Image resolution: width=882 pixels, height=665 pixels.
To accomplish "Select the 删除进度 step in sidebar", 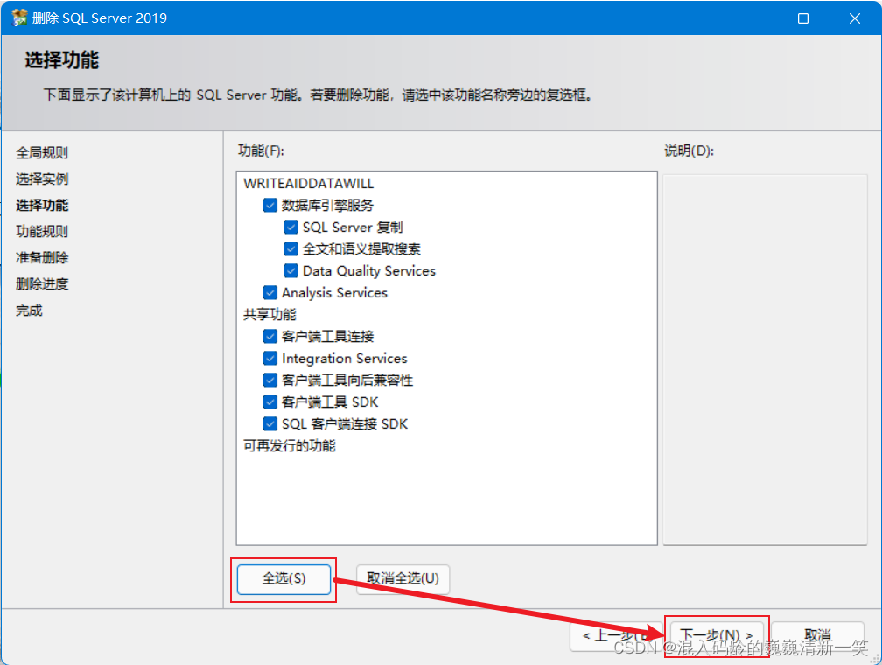I will [x=42, y=284].
